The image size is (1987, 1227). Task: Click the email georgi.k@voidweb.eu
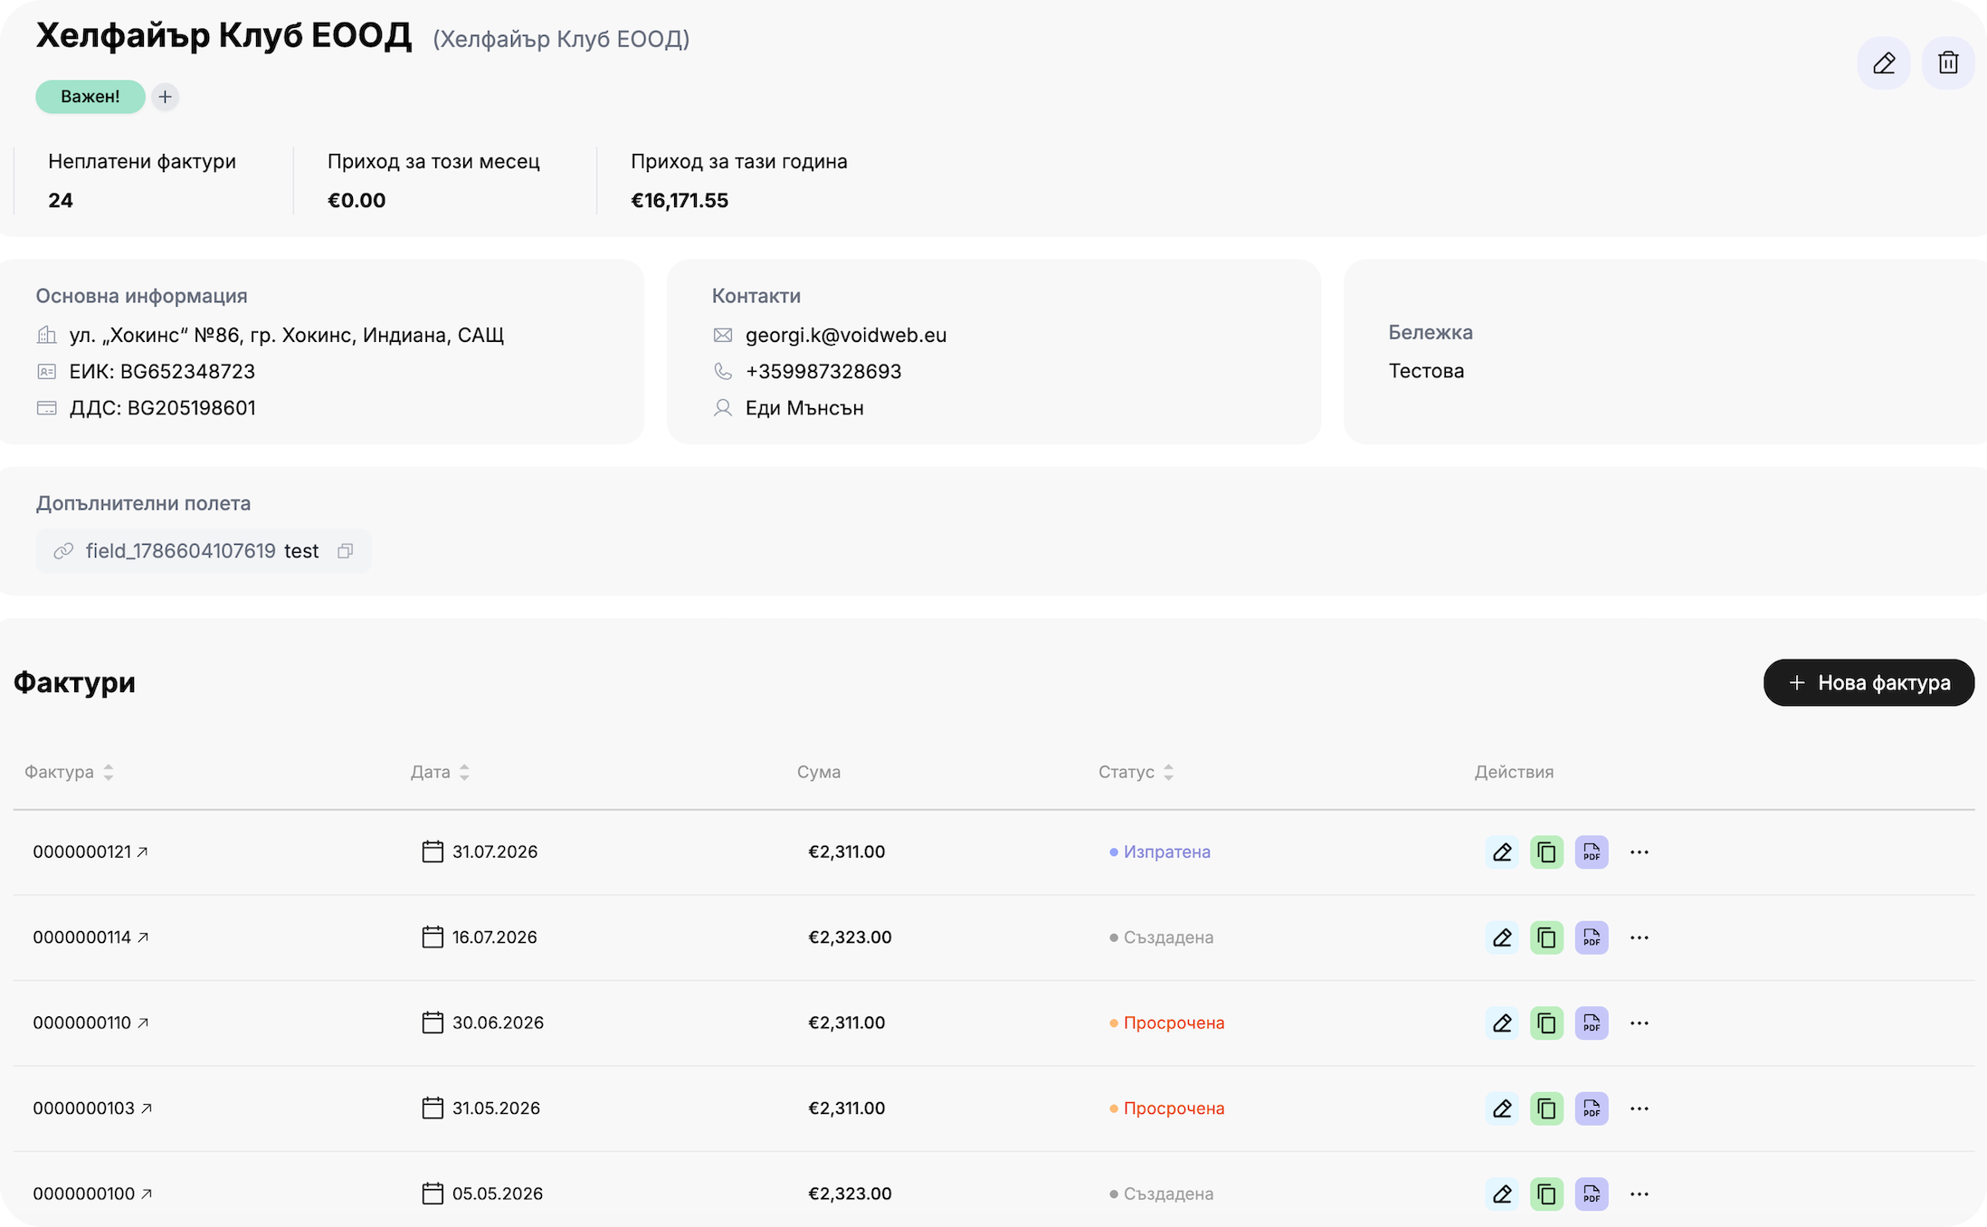click(846, 335)
